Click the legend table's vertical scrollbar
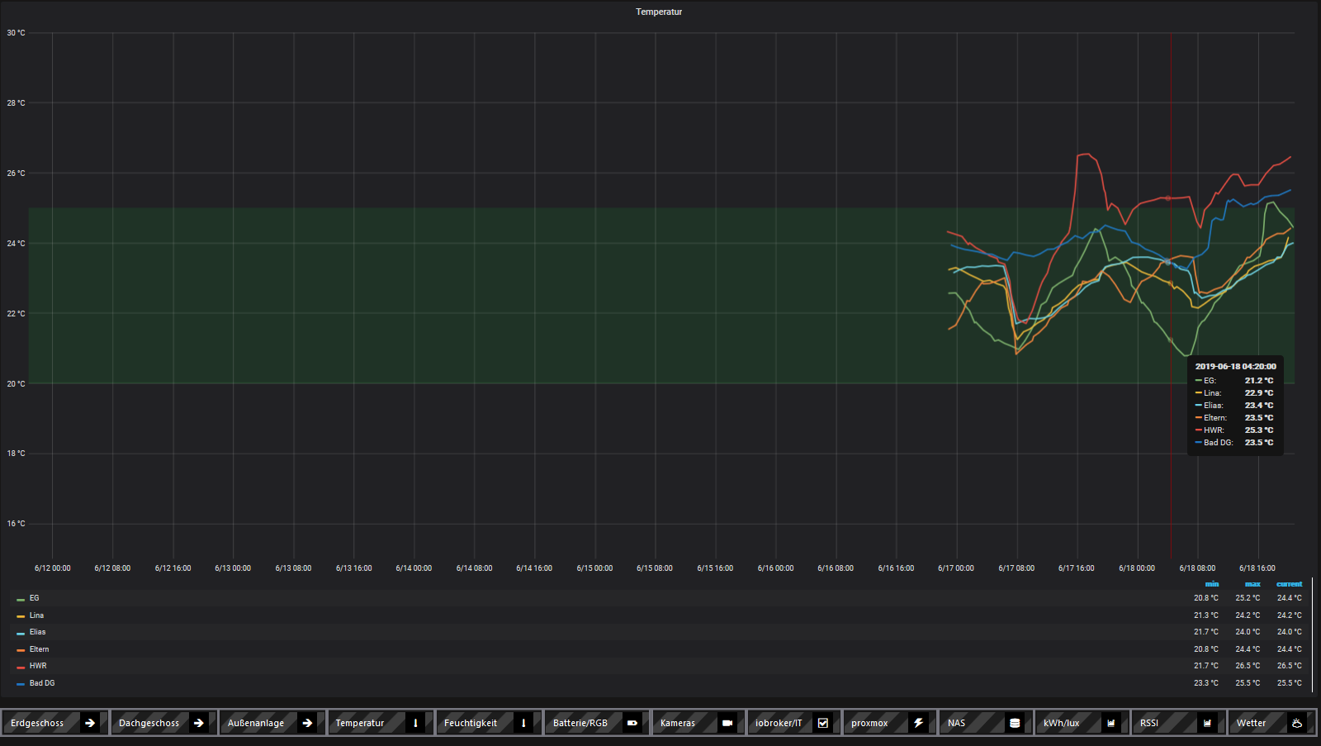 tap(1312, 636)
